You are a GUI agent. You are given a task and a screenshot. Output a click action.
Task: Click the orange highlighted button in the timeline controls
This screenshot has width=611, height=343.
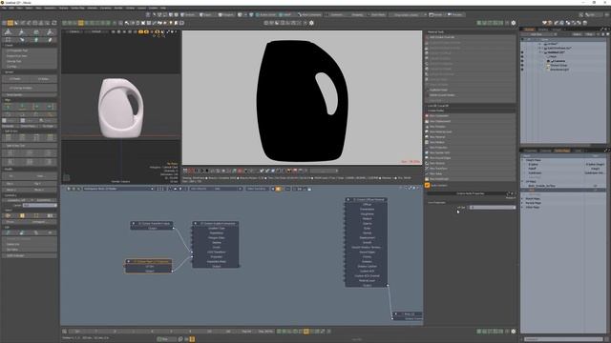306,332
